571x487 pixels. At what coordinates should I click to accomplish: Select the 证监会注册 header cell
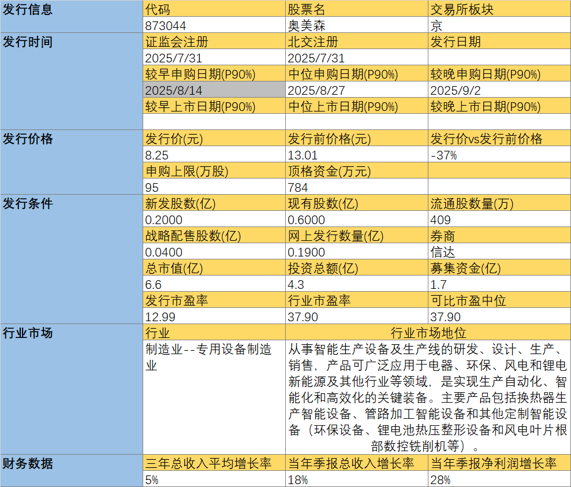coord(214,41)
